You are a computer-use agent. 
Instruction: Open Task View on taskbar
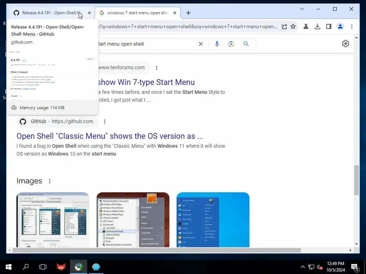[43, 267]
